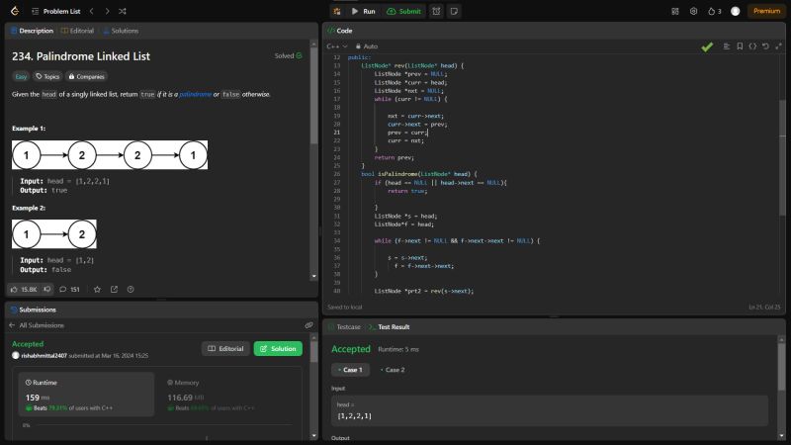Click the help question mark icon
The height and width of the screenshot is (445, 791).
131,289
